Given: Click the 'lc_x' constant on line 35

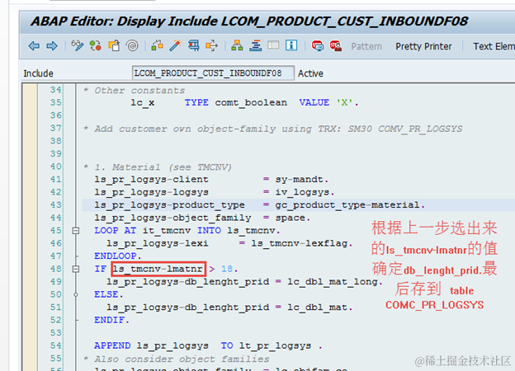Looking at the screenshot, I should point(143,103).
